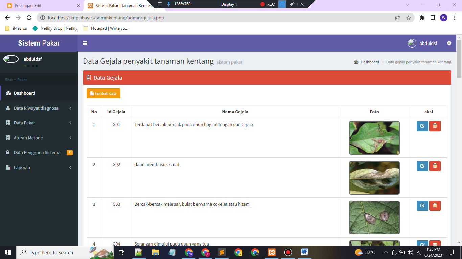This screenshot has width=462, height=259.
Task: Open the weather 32°C taskbar widget
Action: tap(365, 252)
